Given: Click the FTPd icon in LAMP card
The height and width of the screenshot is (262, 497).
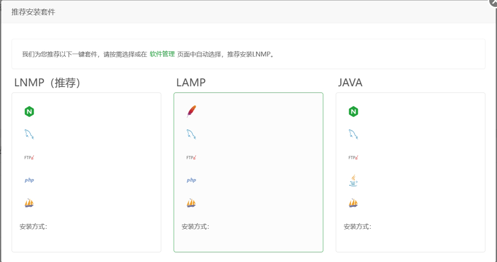Looking at the screenshot, I should (191, 157).
